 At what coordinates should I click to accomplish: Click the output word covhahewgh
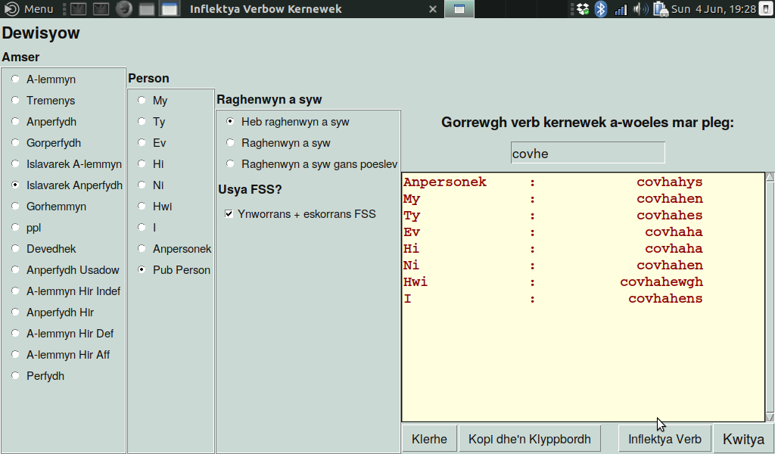pyautogui.click(x=661, y=282)
